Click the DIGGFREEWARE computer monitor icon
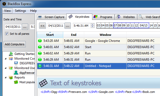Viewport: 160px width, 96px height. (16, 63)
